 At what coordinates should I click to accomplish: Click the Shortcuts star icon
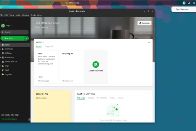pyautogui.click(x=3, y=49)
